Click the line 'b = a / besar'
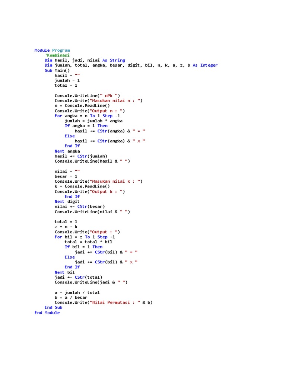Viewport: 286px width, 381px height. (x=71, y=298)
